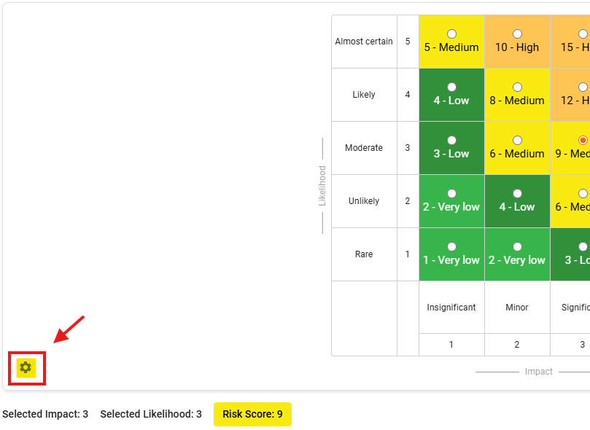This screenshot has height=430, width=590.
Task: Select "2 - Very low" in Unlikely row
Action: (x=451, y=193)
